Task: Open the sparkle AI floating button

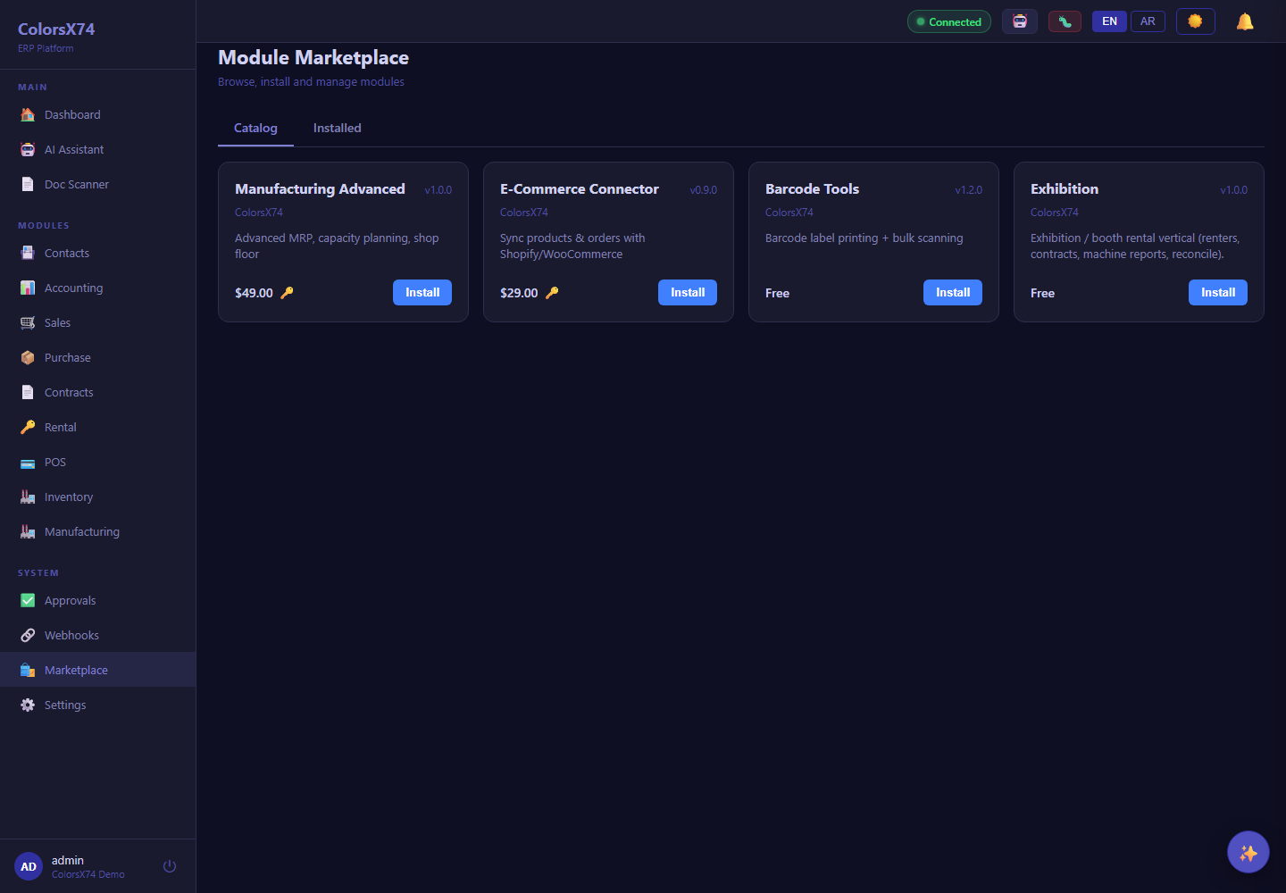Action: tap(1248, 852)
